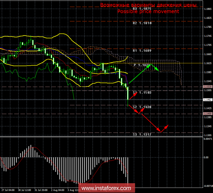Click the MACD scale value 0.00471
Image resolution: width=213 pixels, height=193 pixels.
pyautogui.click(x=208, y=139)
